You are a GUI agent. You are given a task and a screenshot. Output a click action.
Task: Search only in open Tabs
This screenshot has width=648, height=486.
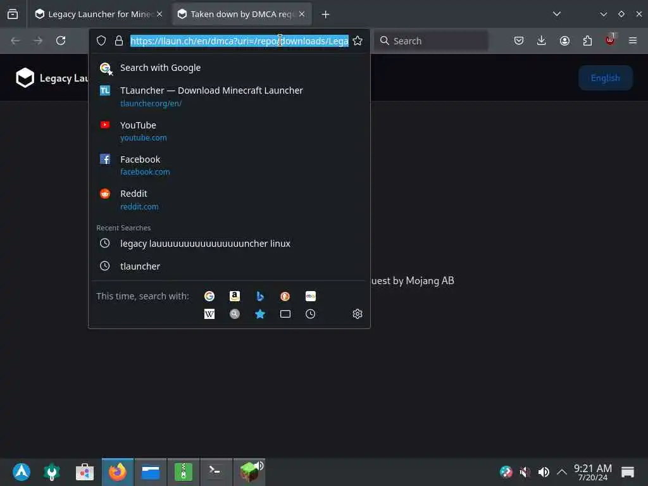[x=285, y=314]
